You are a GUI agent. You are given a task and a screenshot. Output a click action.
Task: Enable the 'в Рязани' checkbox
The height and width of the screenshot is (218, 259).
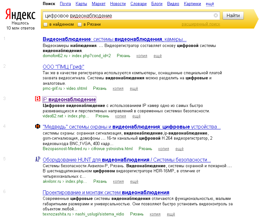point(79,24)
